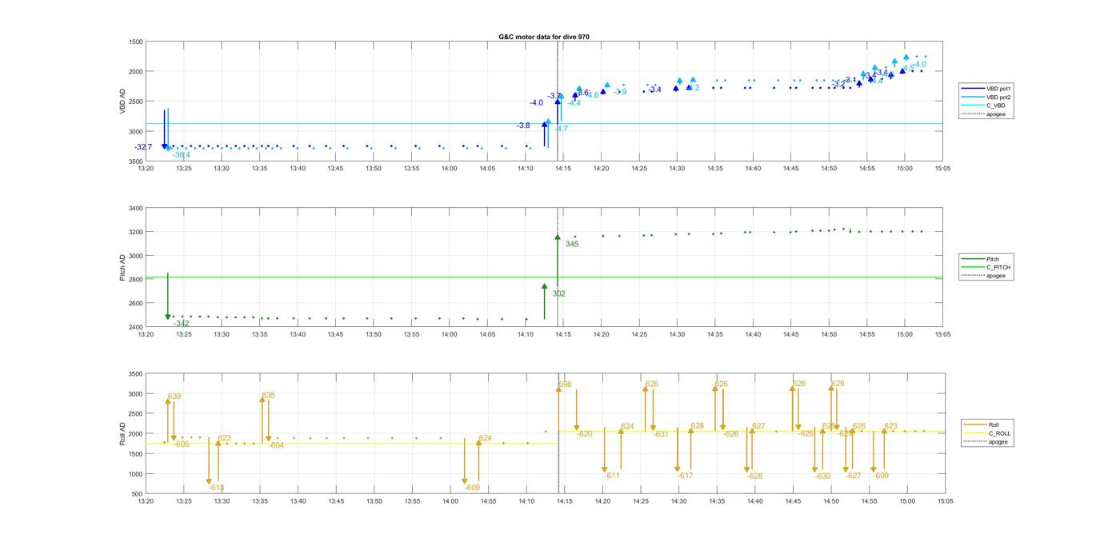Click the '635' roll data label
Viewport: 1120px width, 554px height.
point(268,395)
